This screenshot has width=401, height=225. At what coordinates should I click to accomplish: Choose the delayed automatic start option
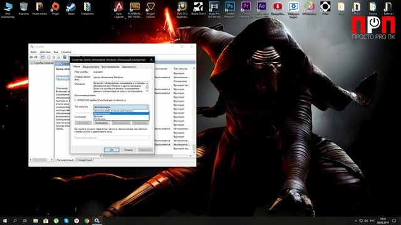[x=121, y=111]
